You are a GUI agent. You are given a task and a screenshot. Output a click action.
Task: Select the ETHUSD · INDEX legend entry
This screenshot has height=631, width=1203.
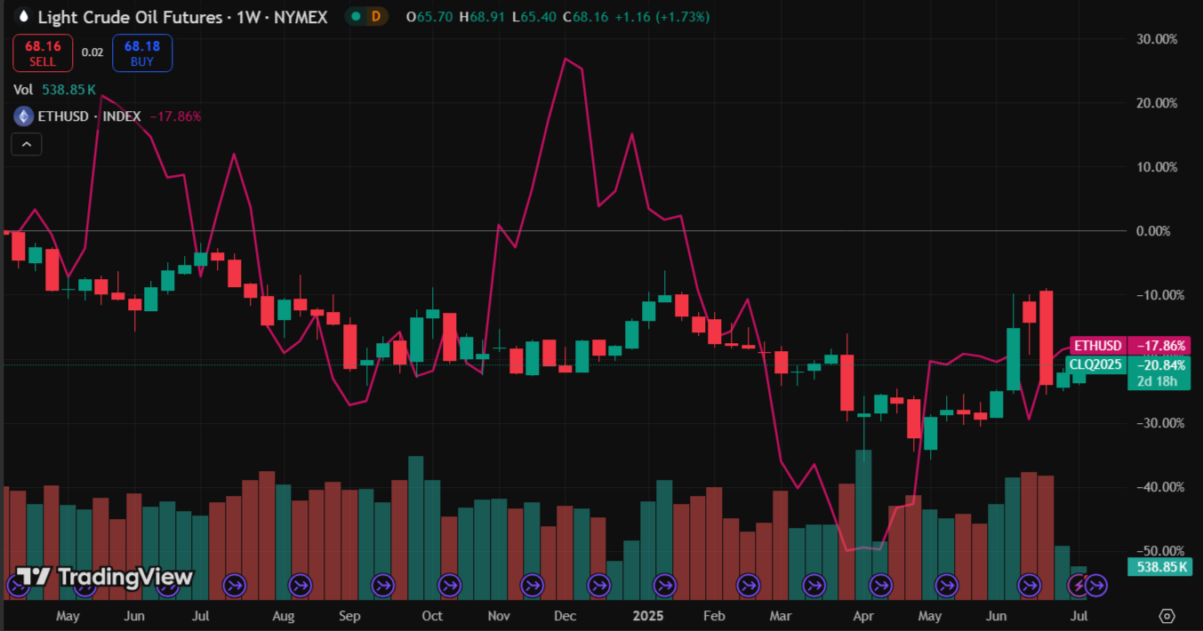[x=88, y=116]
